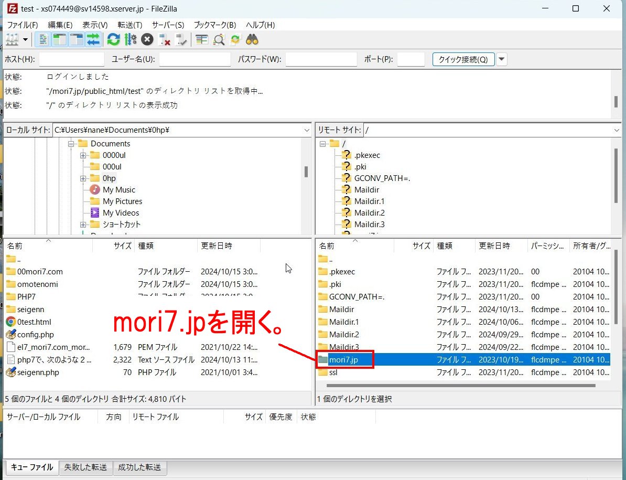Expand the 0hp folder tree node

click(83, 178)
